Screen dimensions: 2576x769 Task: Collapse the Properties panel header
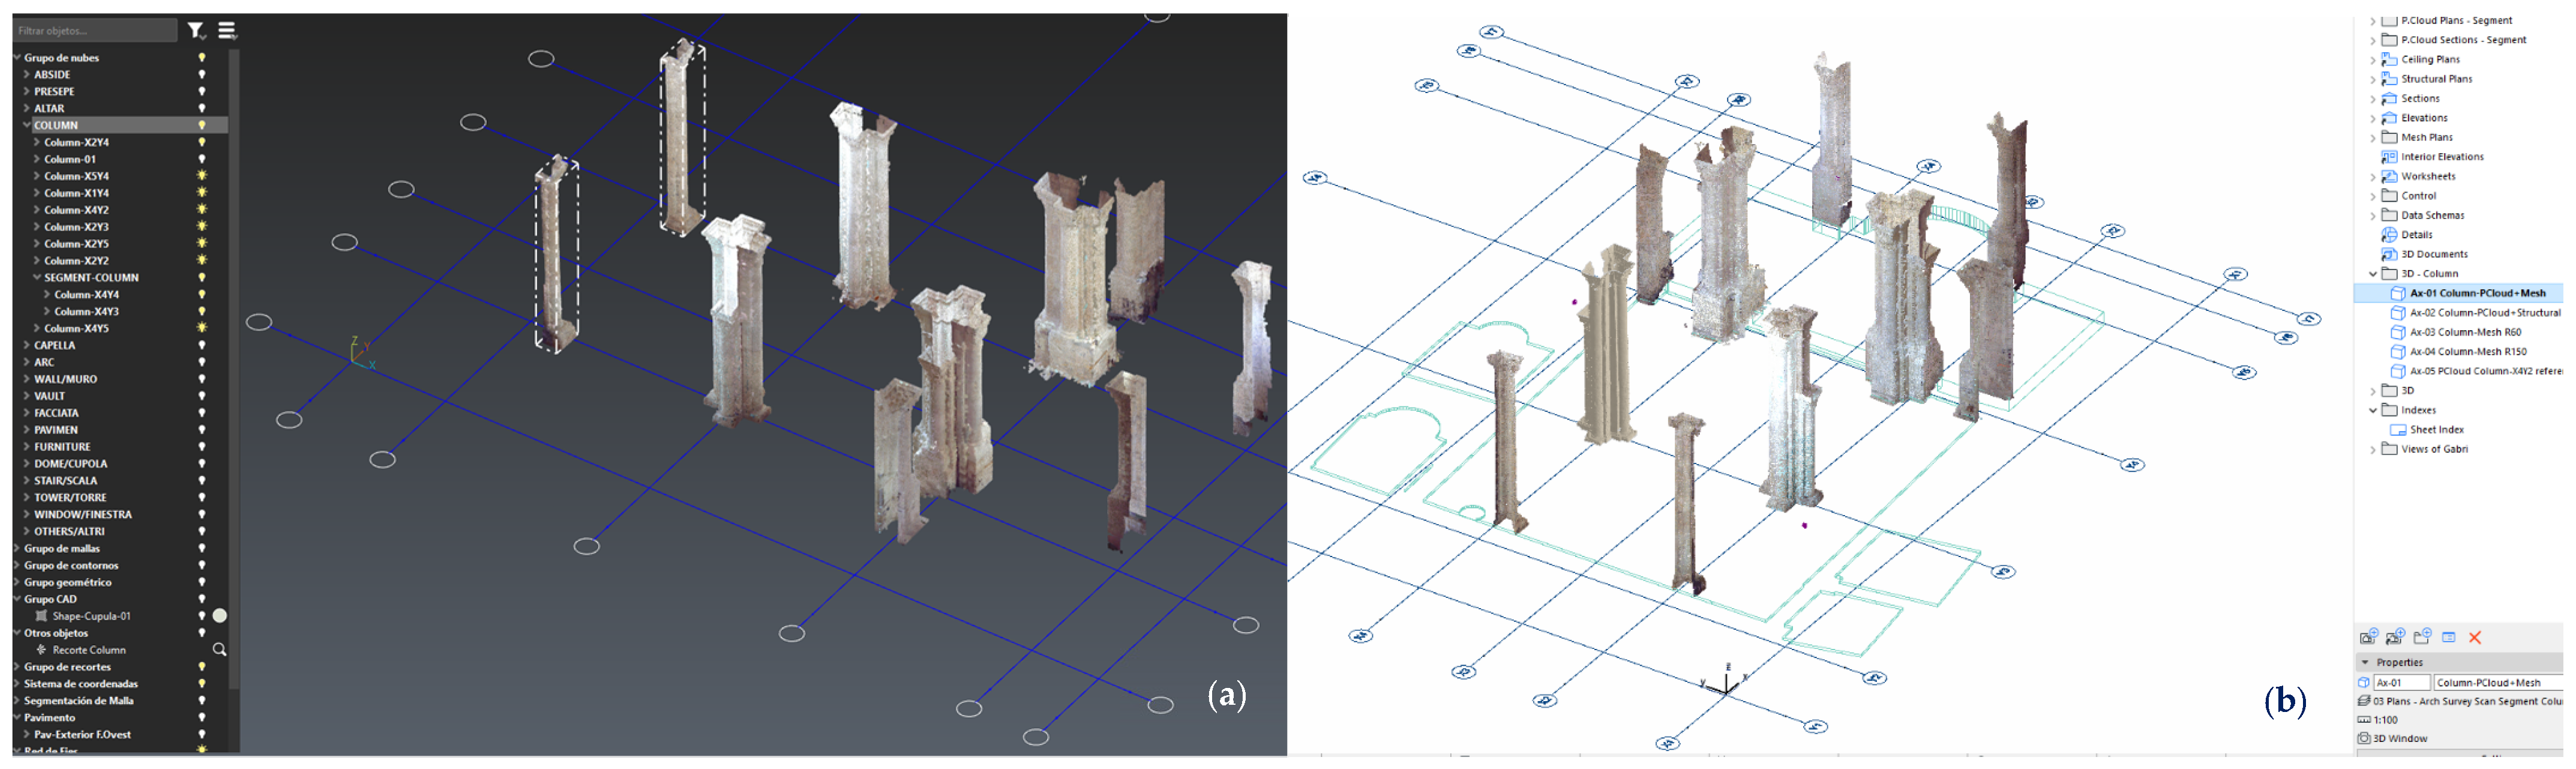pyautogui.click(x=2365, y=663)
